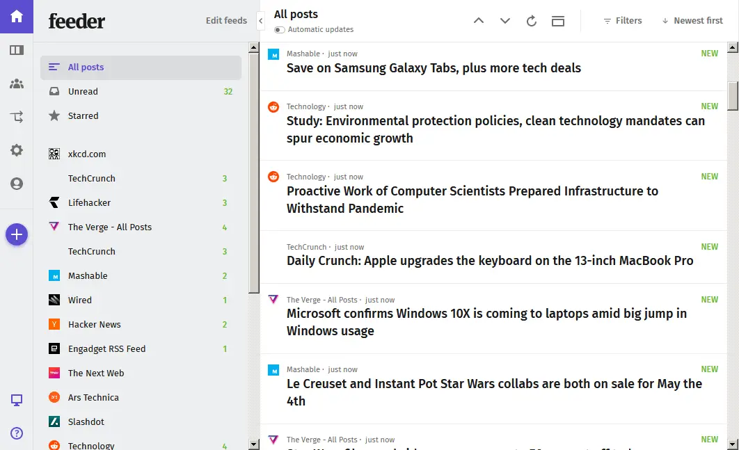Click the Starred star icon
The image size is (739, 450).
coord(54,115)
